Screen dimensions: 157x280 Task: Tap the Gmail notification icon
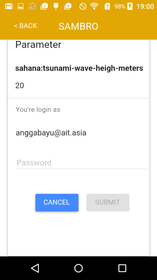[9, 7]
